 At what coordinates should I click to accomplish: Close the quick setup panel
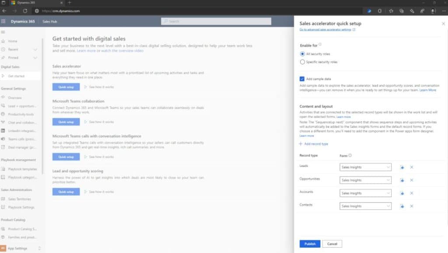[443, 24]
